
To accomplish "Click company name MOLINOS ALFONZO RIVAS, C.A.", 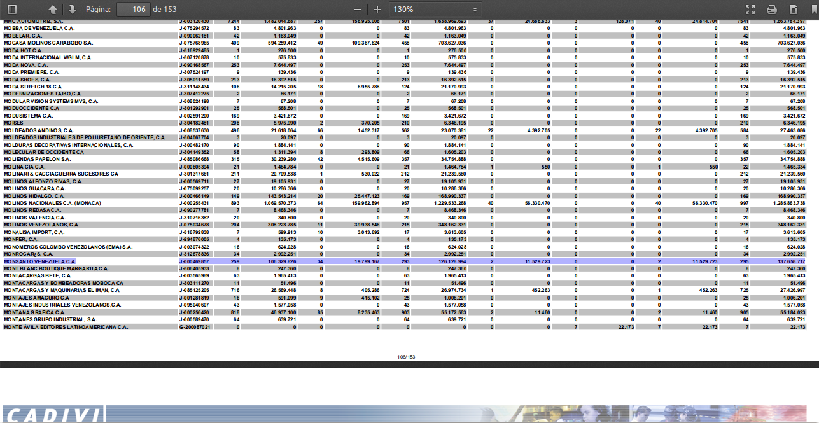I will click(x=43, y=181).
